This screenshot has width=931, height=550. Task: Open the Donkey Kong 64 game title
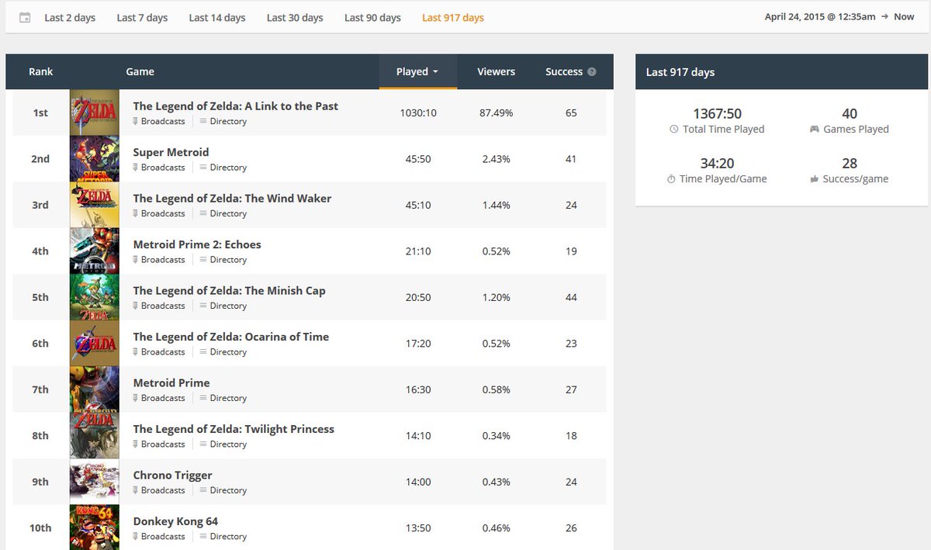click(x=175, y=521)
